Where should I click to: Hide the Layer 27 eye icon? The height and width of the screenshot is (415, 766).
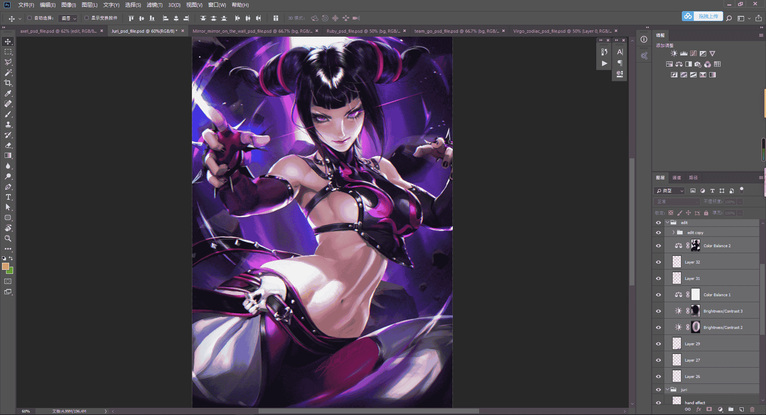click(x=658, y=360)
